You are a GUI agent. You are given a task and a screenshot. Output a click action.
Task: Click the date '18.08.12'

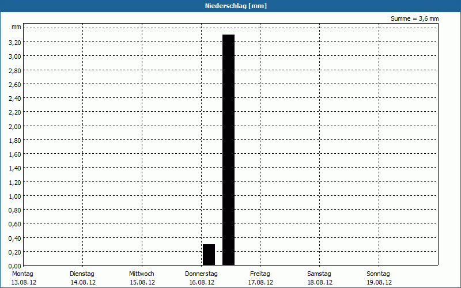[x=320, y=283]
